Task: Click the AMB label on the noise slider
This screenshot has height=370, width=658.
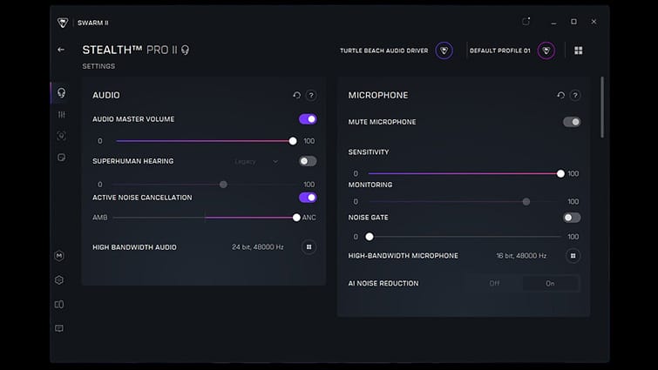Action: (100, 218)
